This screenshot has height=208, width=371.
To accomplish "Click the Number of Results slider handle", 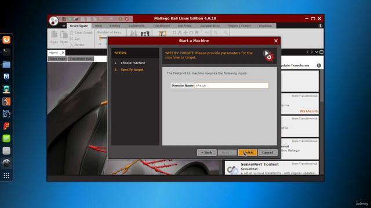I will coord(100,38).
